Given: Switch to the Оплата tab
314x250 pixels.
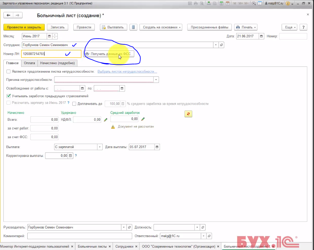Looking at the screenshot, I should (x=29, y=63).
